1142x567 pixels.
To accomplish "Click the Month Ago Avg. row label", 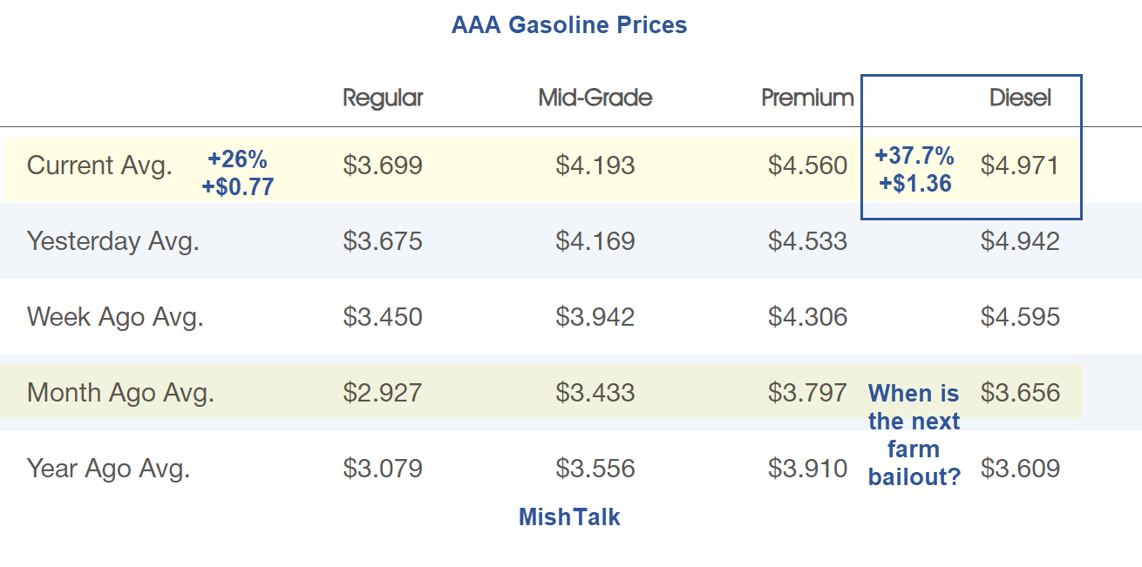I will 120,393.
